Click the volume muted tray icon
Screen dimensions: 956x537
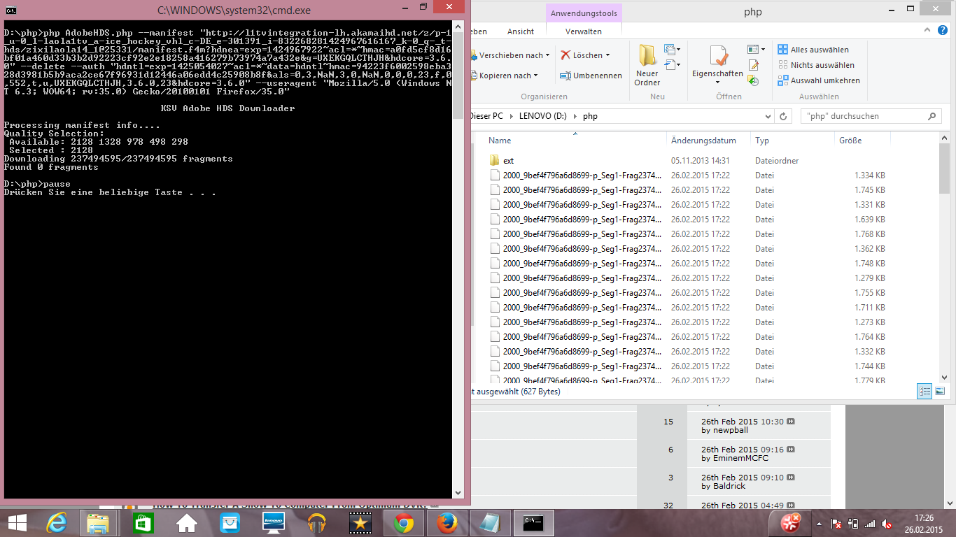coord(886,523)
